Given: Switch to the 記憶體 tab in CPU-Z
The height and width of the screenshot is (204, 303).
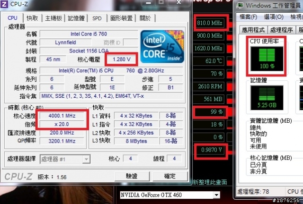Looking at the screenshot, I should click(76, 18).
